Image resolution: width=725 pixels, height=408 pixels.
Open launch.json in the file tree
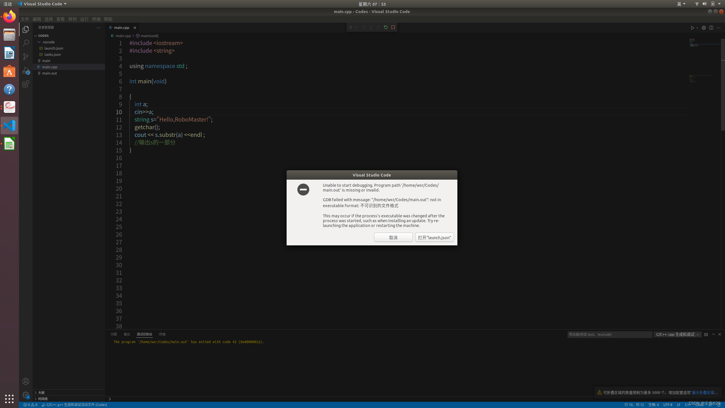[x=69, y=48]
